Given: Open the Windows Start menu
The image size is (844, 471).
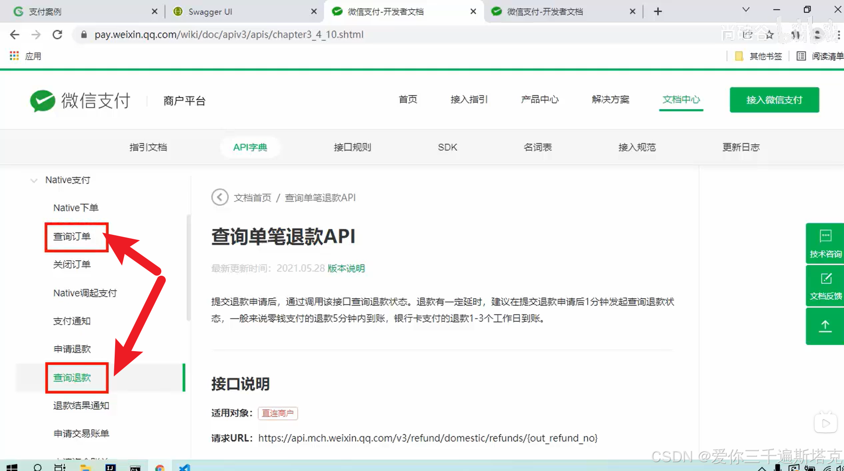Looking at the screenshot, I should pyautogui.click(x=12, y=467).
